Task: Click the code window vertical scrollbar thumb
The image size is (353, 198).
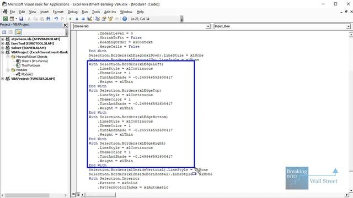Action: point(351,121)
